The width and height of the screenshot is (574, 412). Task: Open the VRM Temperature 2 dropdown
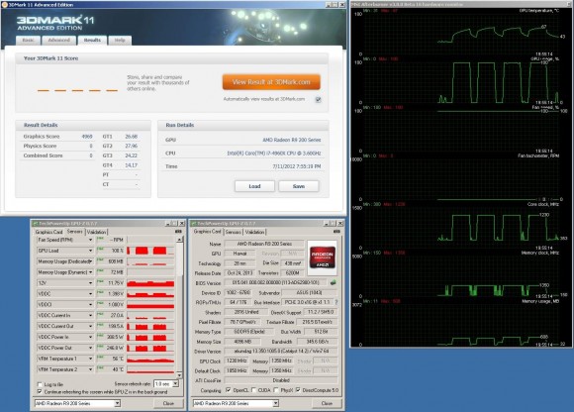pyautogui.click(x=90, y=369)
